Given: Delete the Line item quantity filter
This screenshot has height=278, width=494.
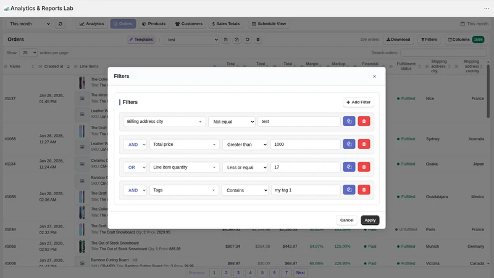Looking at the screenshot, I should tap(364, 167).
